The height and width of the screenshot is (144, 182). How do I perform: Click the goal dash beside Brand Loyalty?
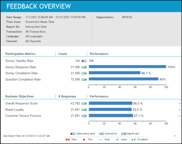pyautogui.click(x=179, y=110)
